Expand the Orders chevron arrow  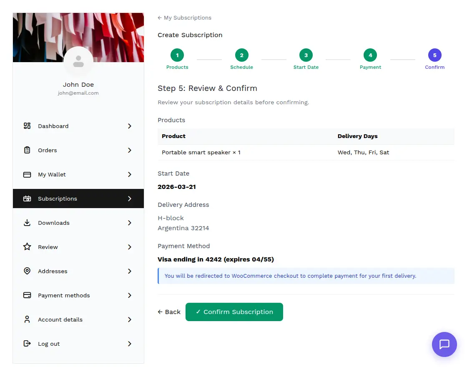(x=130, y=150)
